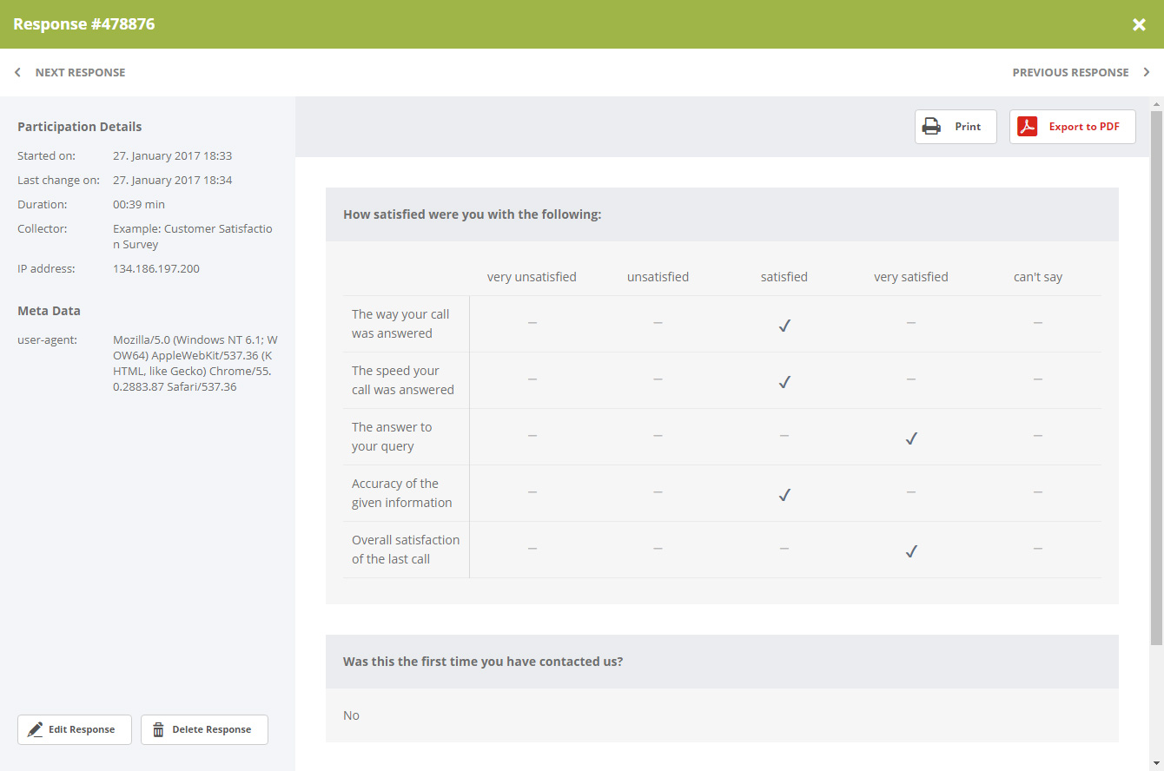Close the Response #478876 dialog

click(x=1139, y=24)
